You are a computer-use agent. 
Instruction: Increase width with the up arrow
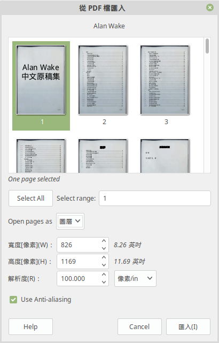click(x=104, y=241)
